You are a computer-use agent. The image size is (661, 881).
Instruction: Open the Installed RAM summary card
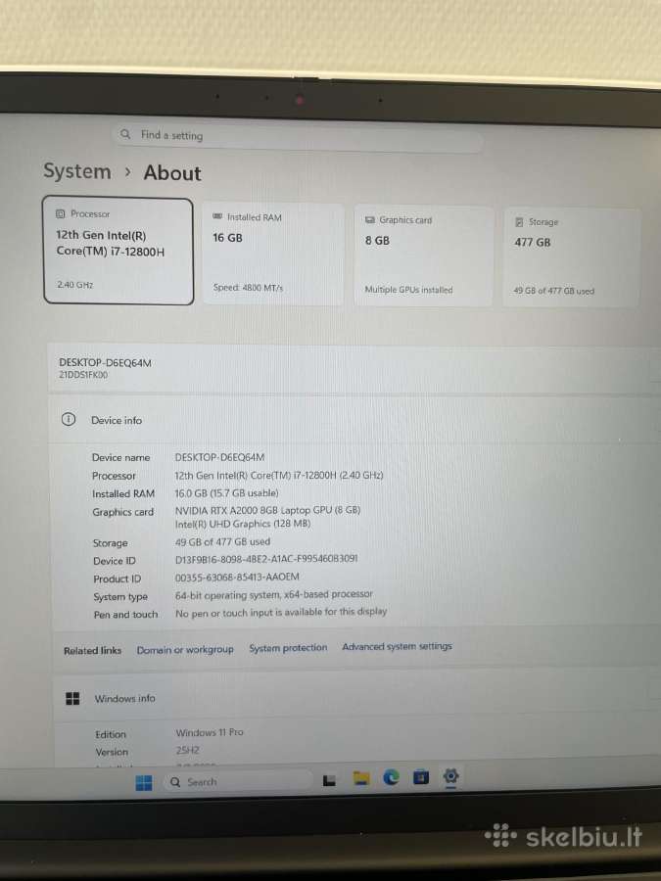[272, 254]
